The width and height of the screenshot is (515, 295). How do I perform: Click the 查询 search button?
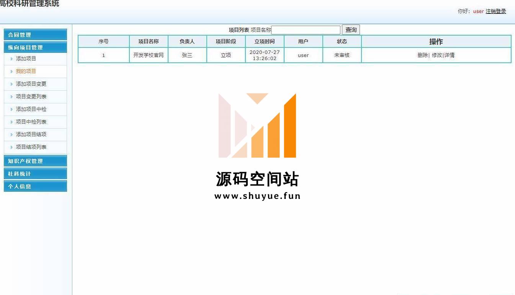pyautogui.click(x=351, y=30)
